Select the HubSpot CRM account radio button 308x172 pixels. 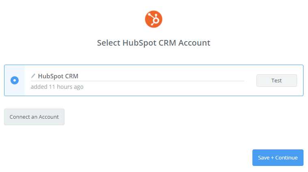(x=15, y=80)
